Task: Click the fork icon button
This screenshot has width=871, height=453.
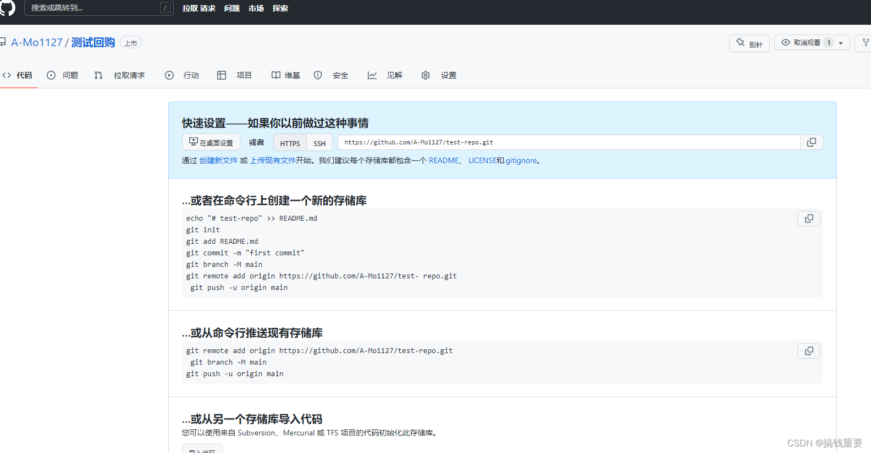Action: (864, 43)
